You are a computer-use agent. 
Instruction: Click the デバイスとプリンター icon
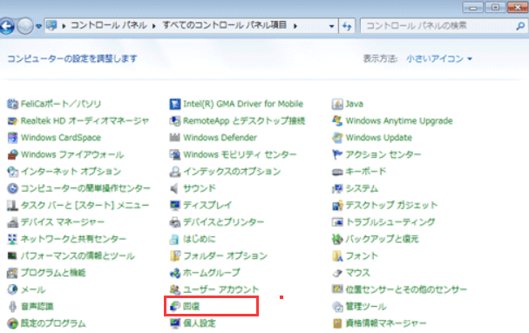click(x=175, y=222)
